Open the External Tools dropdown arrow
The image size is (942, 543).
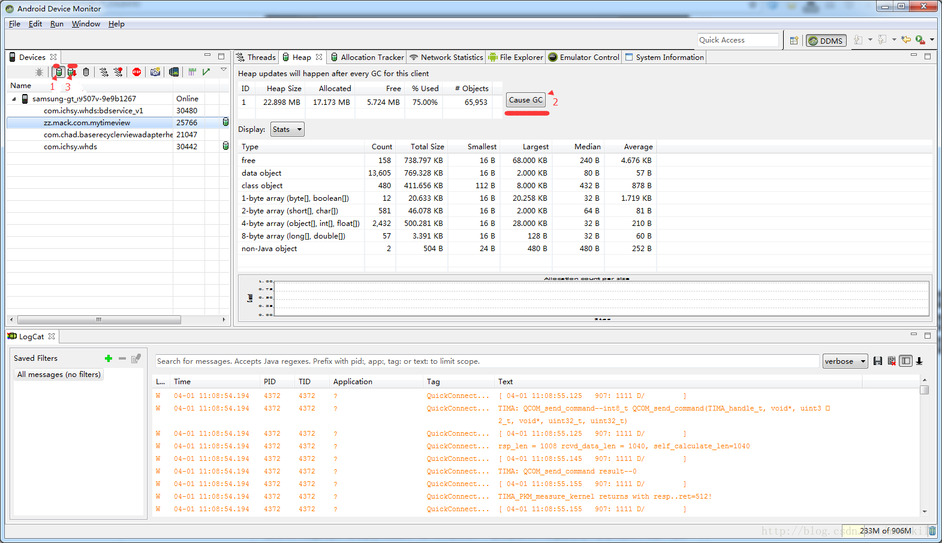tap(932, 40)
